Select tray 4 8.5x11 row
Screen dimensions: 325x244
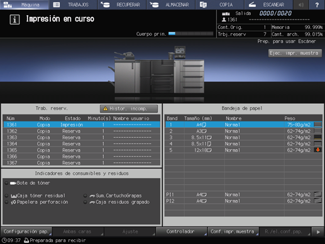point(244,144)
